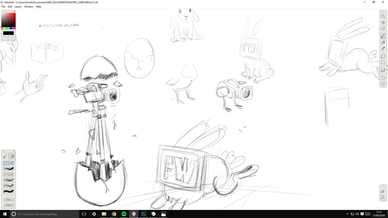388x218 pixels.
Task: Switch to the Eraser presets tab
Action: point(12,156)
